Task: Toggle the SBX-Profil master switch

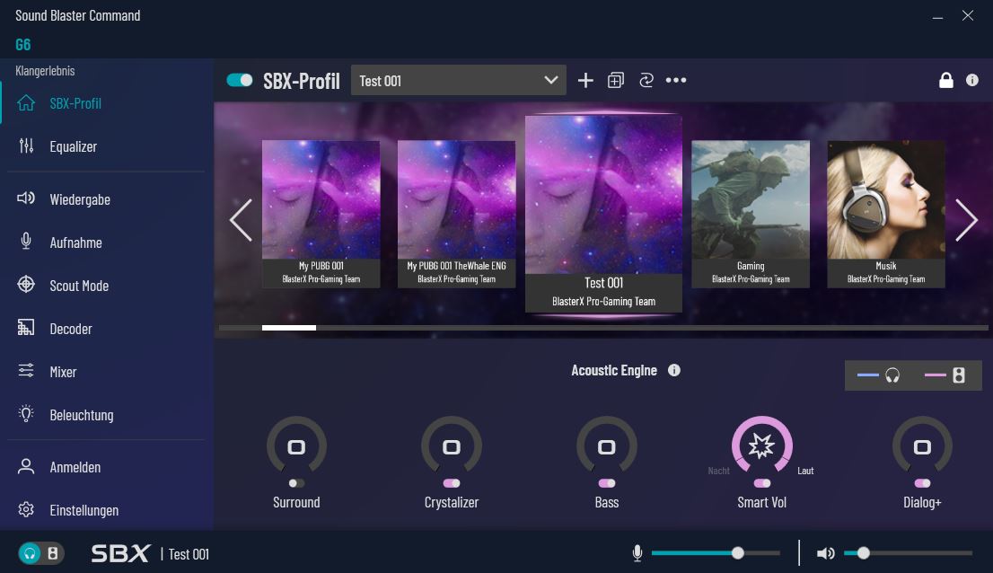Action: point(240,81)
